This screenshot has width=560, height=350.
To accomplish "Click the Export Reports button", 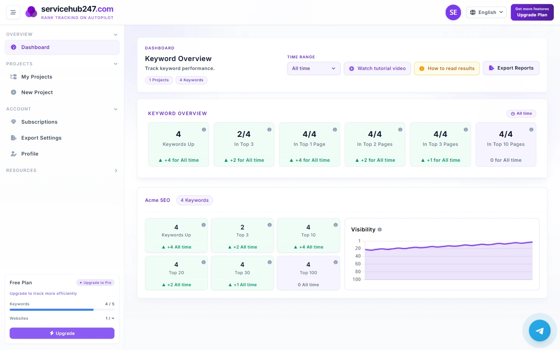I will [511, 68].
